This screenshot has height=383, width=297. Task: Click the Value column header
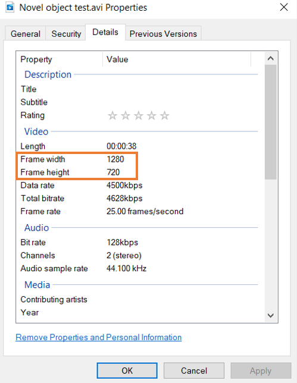177,59
